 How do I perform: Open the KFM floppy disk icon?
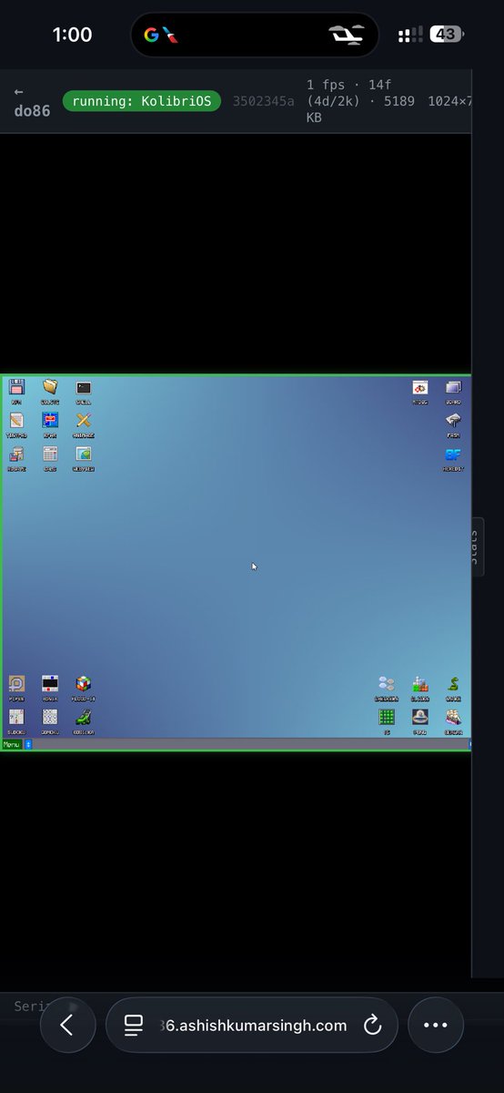tap(16, 387)
